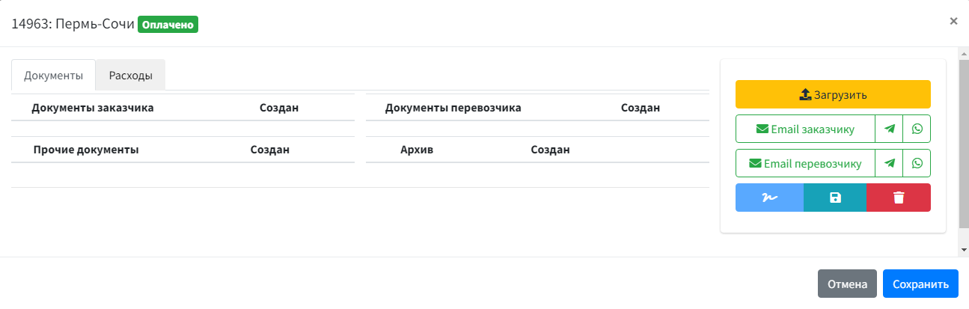Click the Документы перевозчика column header
This screenshot has width=969, height=309.
coord(453,108)
